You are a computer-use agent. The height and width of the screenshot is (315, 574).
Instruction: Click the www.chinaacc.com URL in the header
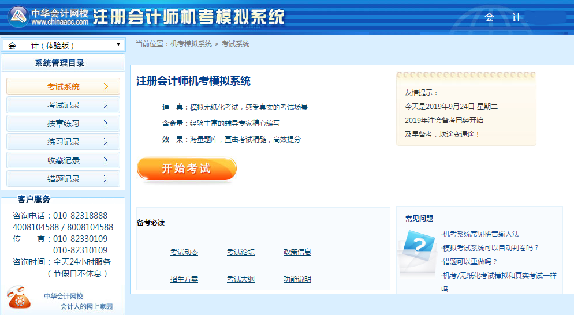59,22
